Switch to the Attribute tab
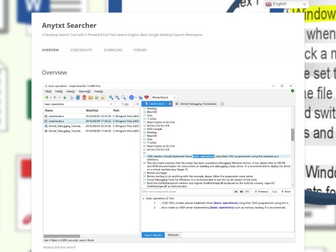 [x=173, y=235]
